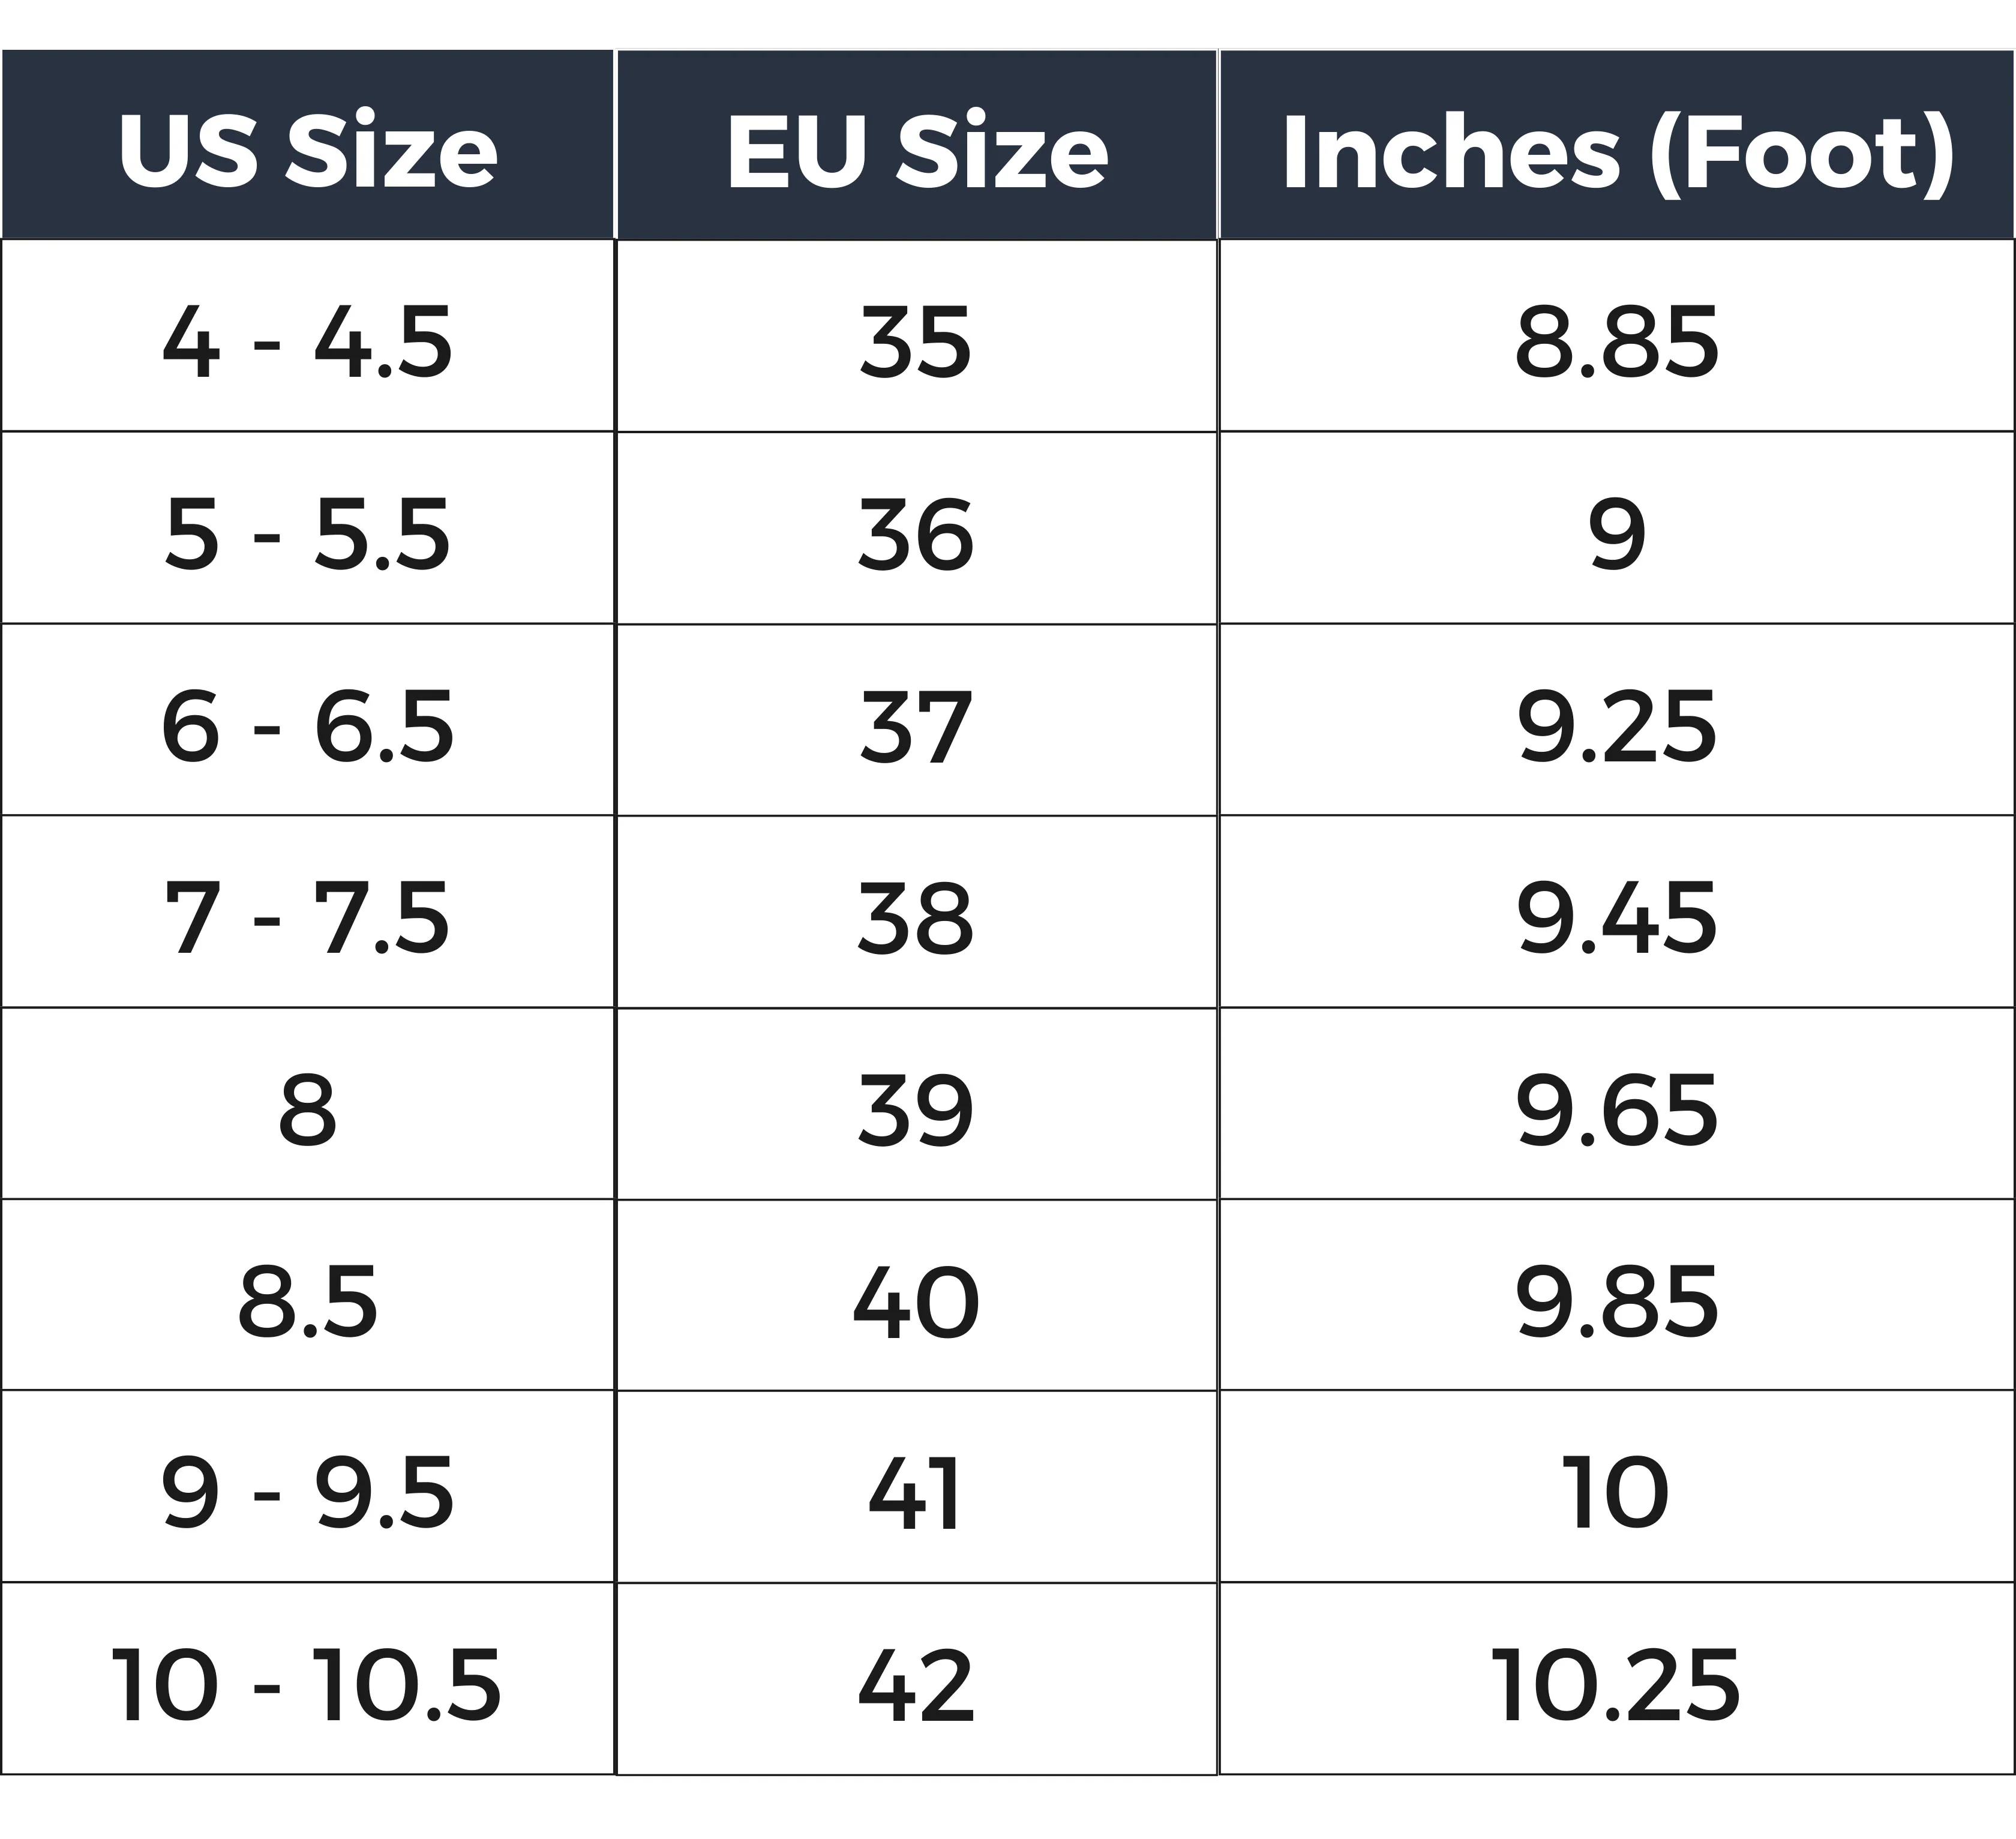The width and height of the screenshot is (2016, 1839).
Task: Select the US size 6 - 6.5 cell
Action: 307,727
